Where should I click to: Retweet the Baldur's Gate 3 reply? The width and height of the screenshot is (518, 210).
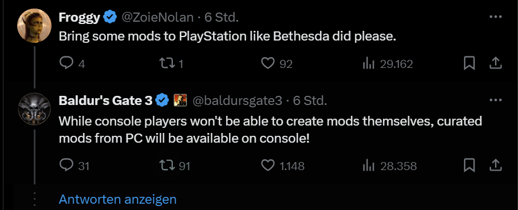pyautogui.click(x=166, y=165)
